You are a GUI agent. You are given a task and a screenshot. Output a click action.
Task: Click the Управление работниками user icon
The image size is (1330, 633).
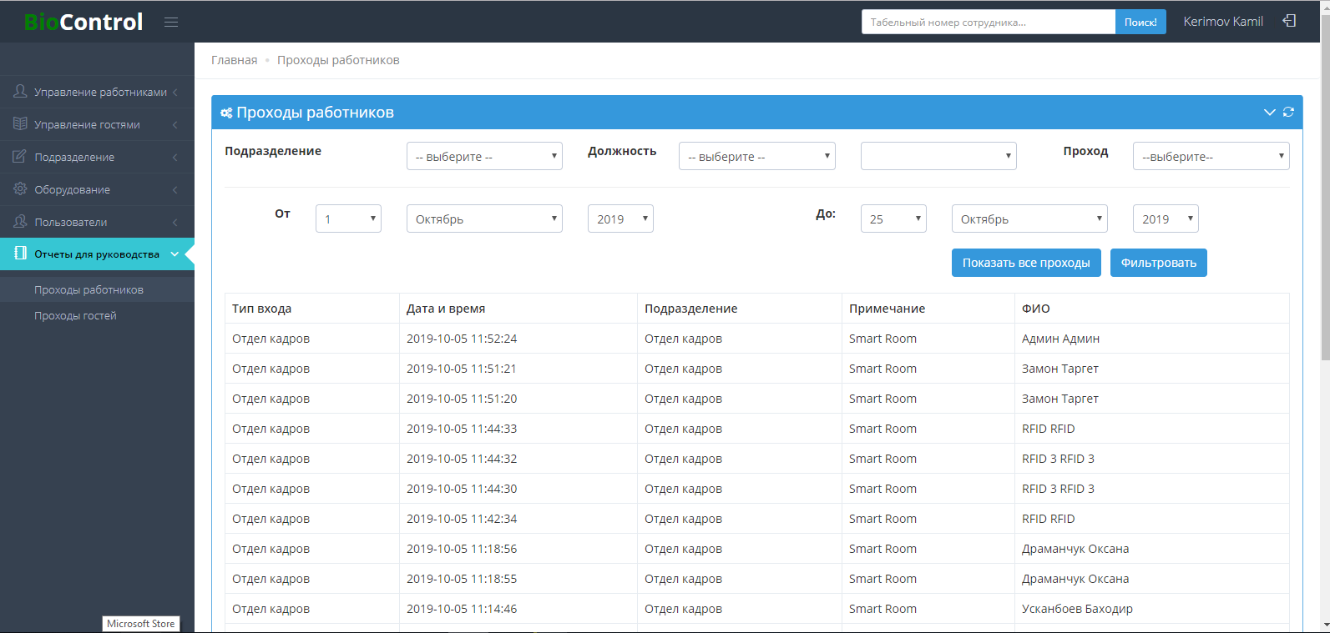(x=20, y=92)
